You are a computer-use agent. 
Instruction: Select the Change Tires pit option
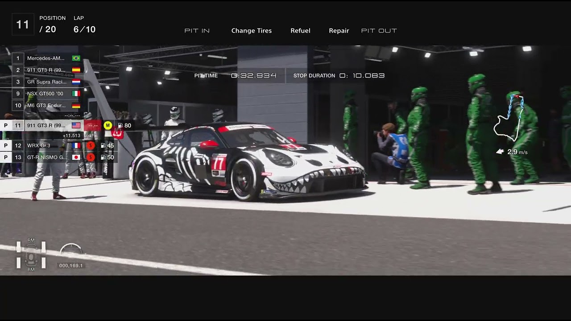point(251,31)
